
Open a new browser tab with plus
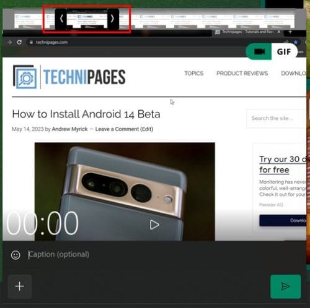click(x=290, y=32)
